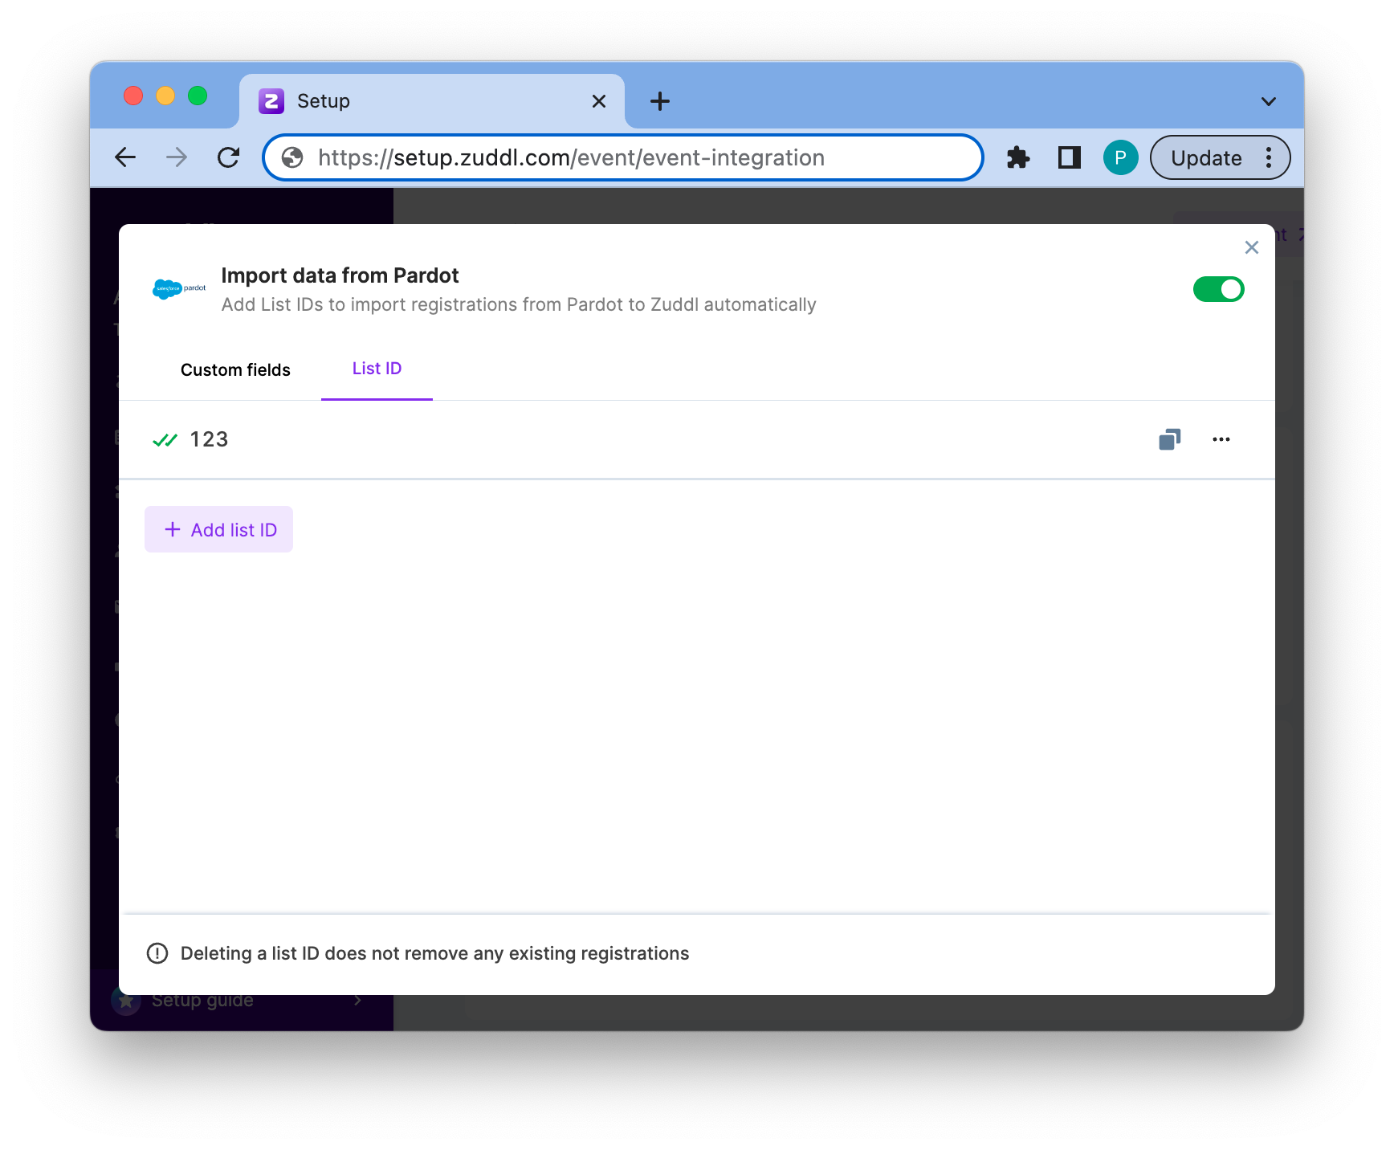
Task: Toggle the browser side panel
Action: (x=1070, y=157)
